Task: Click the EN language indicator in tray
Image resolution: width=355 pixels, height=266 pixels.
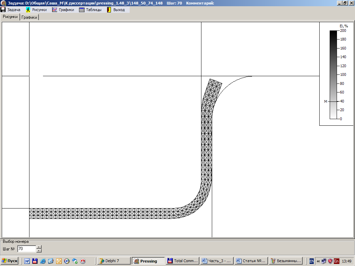Action: (312, 261)
